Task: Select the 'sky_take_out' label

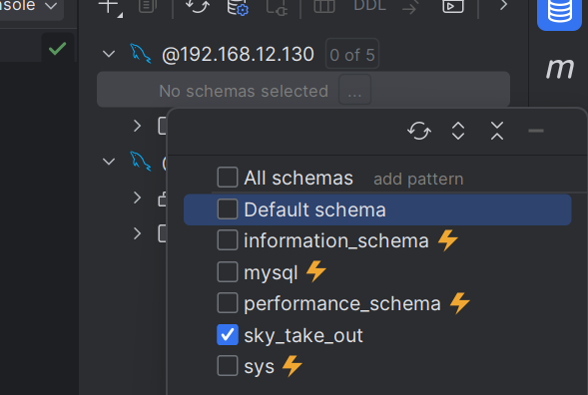Action: [x=303, y=335]
